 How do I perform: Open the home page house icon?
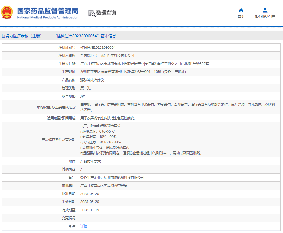[x=241, y=10]
